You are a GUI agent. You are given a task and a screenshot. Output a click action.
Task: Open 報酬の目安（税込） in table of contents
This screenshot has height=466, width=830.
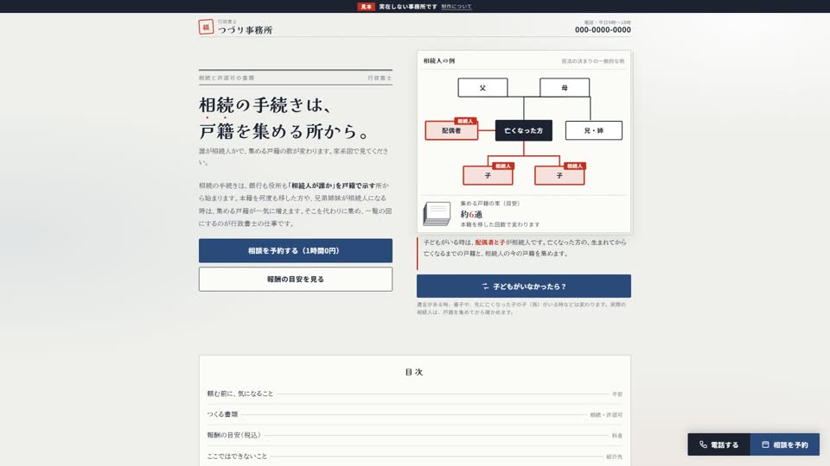pyautogui.click(x=414, y=435)
